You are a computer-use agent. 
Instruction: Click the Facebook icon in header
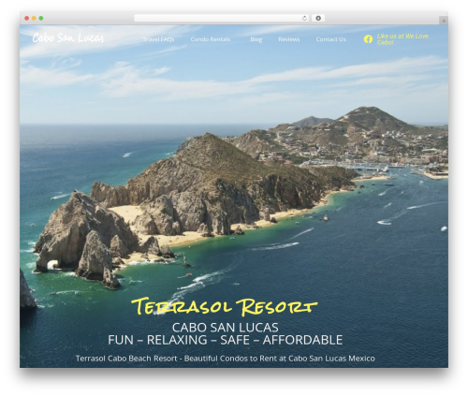coord(368,39)
